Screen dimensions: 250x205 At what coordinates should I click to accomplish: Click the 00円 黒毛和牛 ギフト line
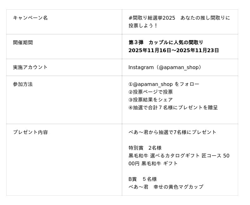[153, 163]
